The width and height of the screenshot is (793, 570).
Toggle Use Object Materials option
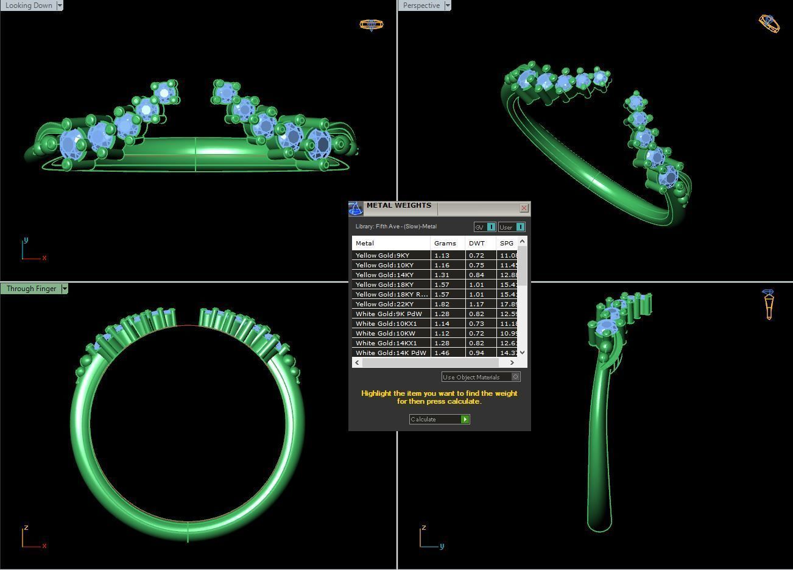coord(481,377)
